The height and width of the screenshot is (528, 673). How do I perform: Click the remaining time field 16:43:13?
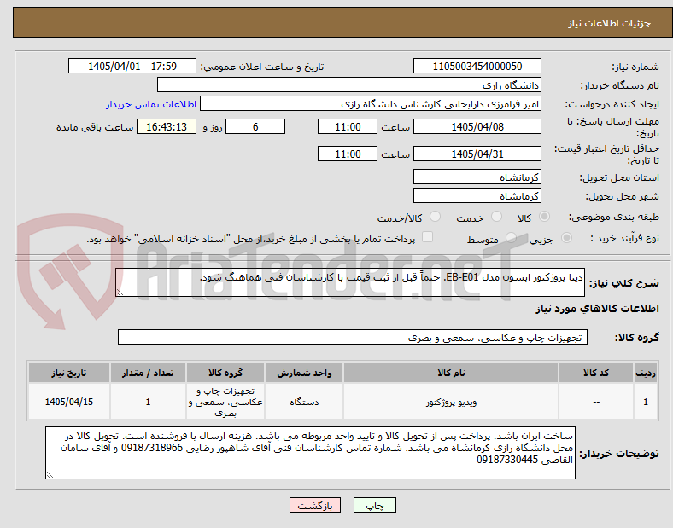tap(167, 126)
